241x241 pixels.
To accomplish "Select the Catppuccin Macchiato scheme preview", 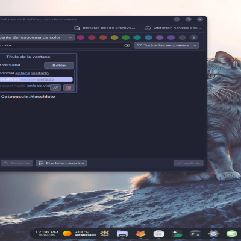I will click(x=38, y=73).
